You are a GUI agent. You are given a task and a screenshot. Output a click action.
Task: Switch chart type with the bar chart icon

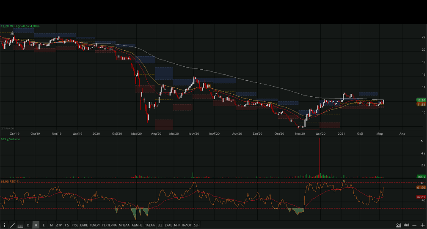(x=407, y=225)
